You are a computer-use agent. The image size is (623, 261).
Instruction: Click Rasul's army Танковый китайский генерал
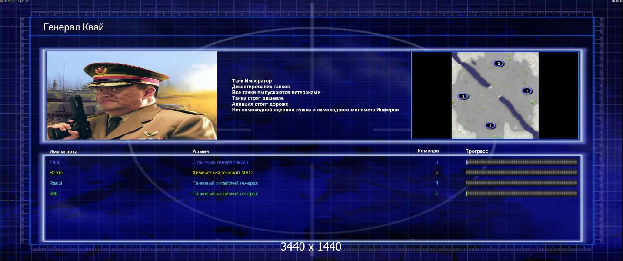pyautogui.click(x=225, y=183)
